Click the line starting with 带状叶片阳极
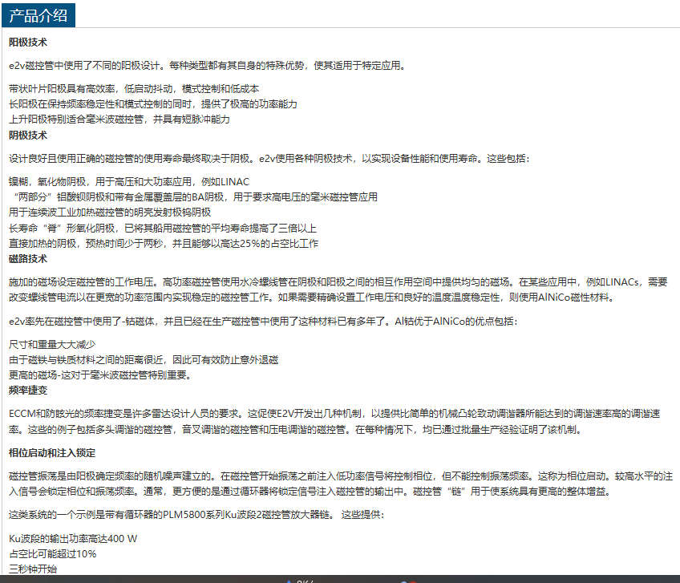 click(134, 88)
